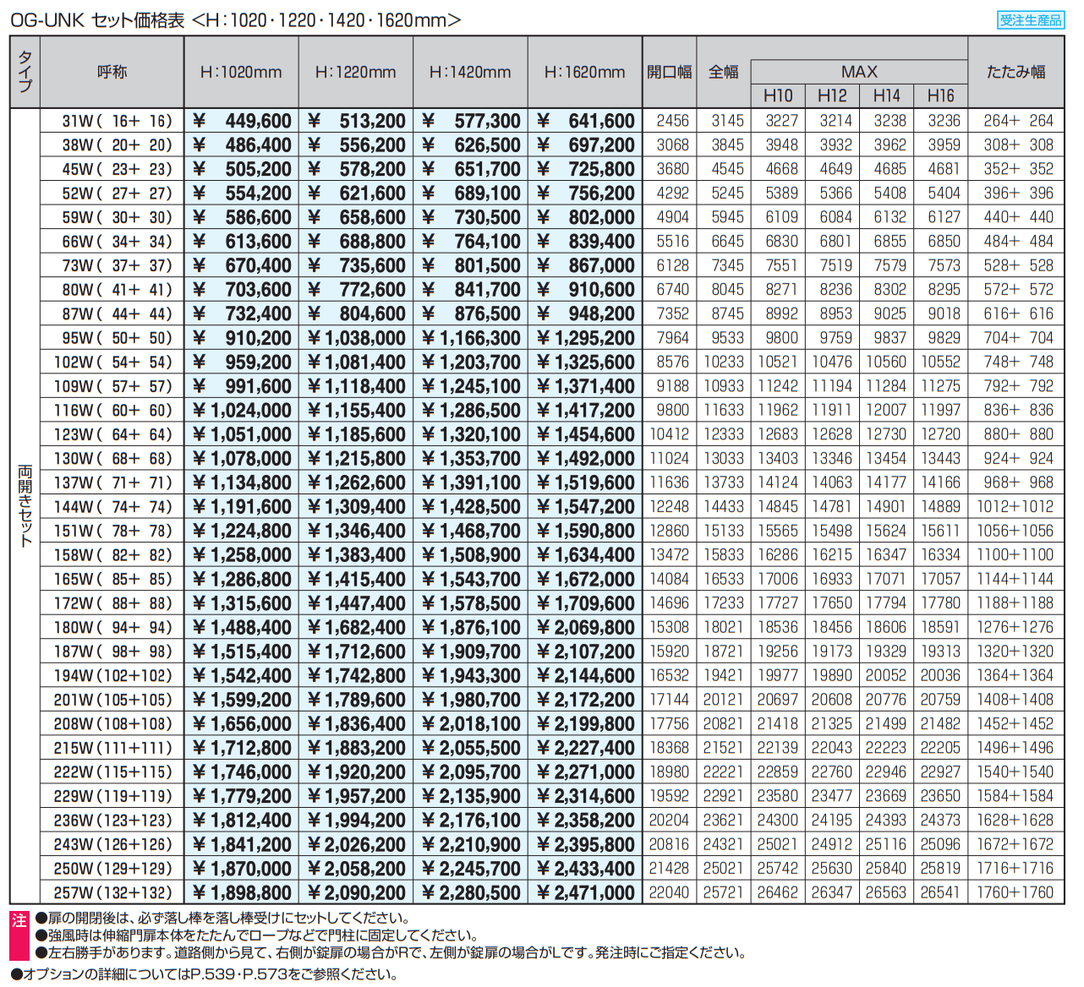The image size is (1084, 987).
Task: Select the H:1620mm column header
Action: coord(584,73)
